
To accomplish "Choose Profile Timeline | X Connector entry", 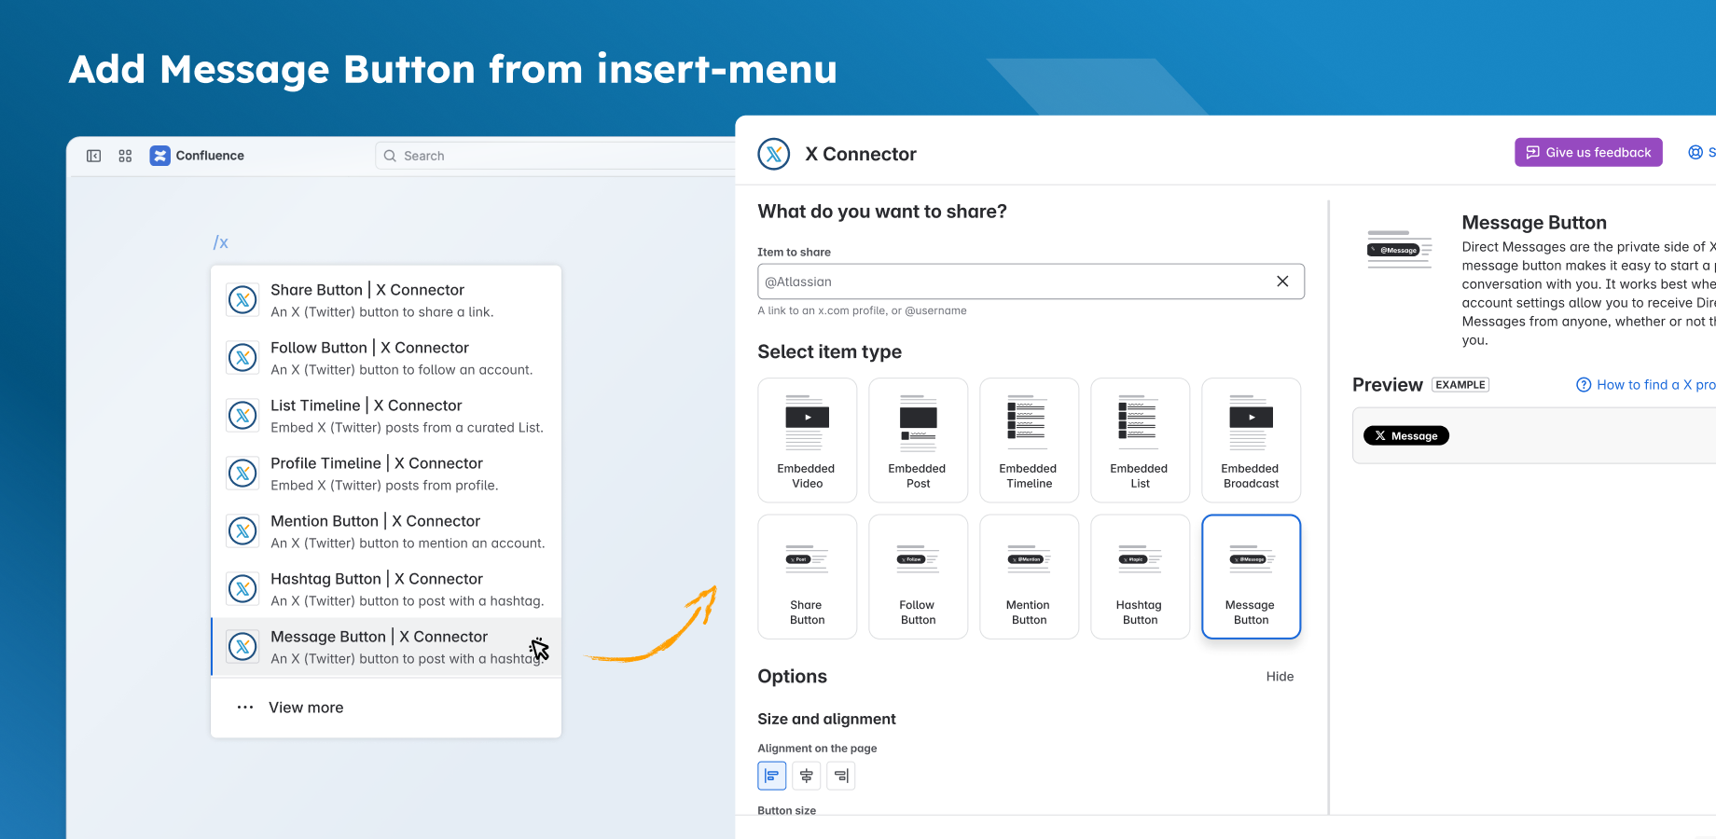I will 386,474.
